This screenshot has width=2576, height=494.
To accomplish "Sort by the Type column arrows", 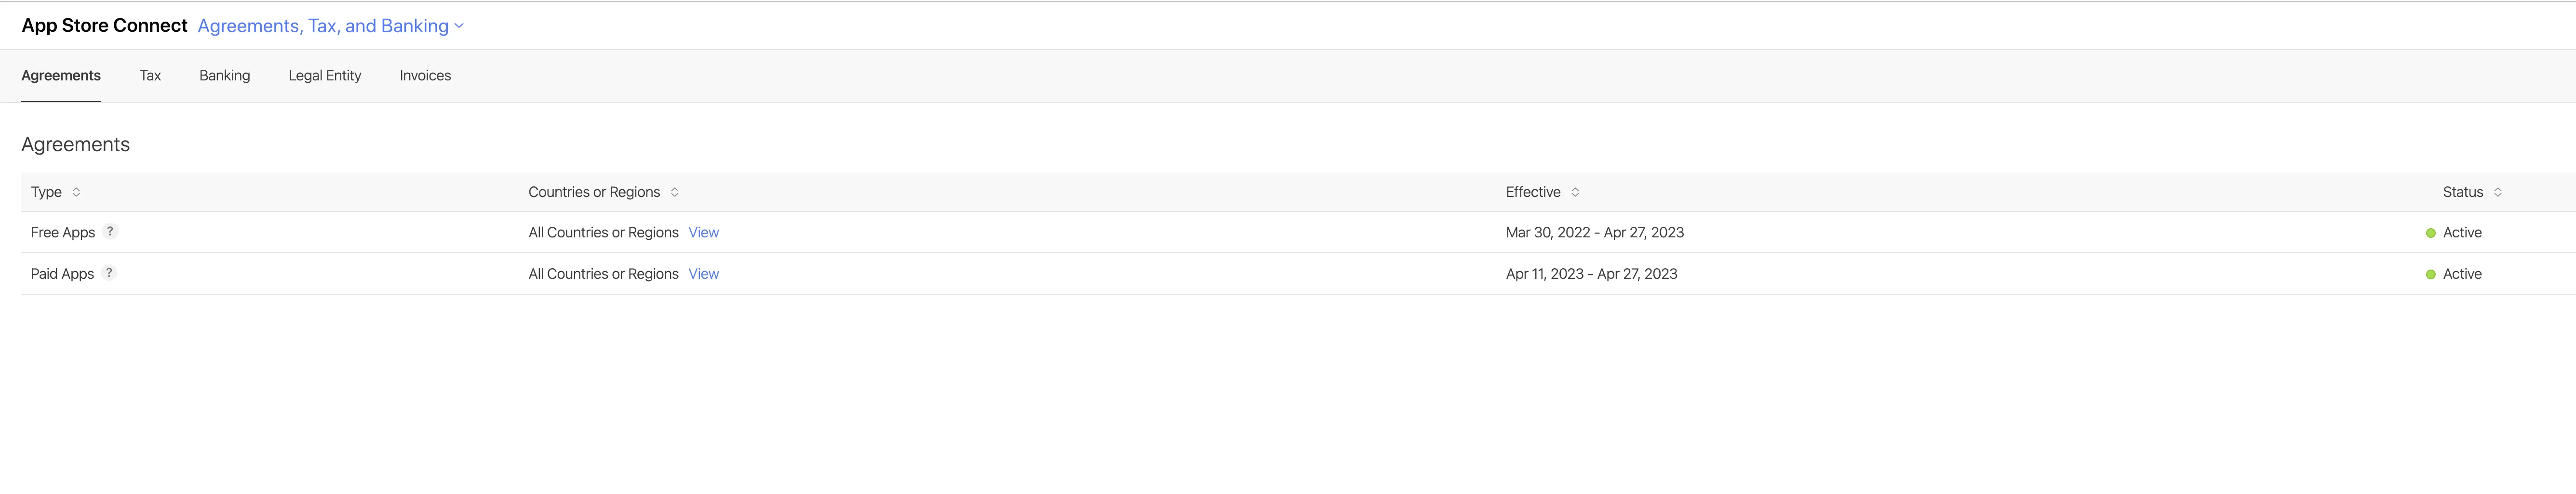I will 76,192.
